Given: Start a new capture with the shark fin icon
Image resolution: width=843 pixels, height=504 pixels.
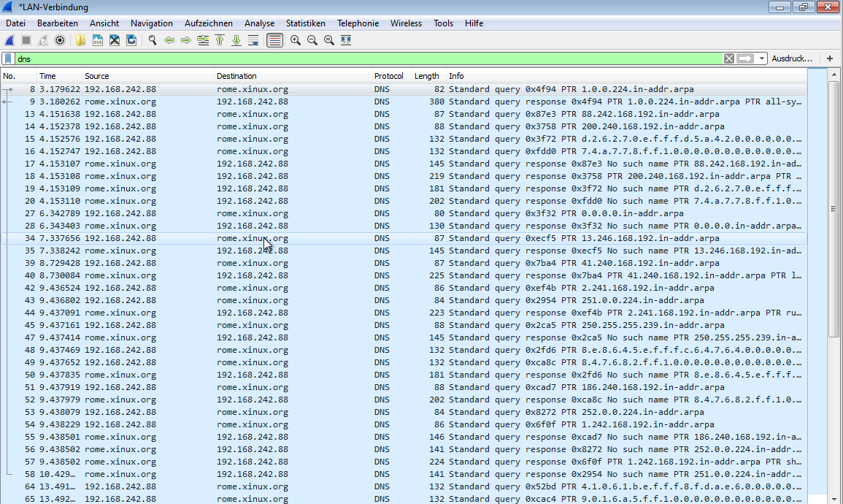Looking at the screenshot, I should click(9, 40).
